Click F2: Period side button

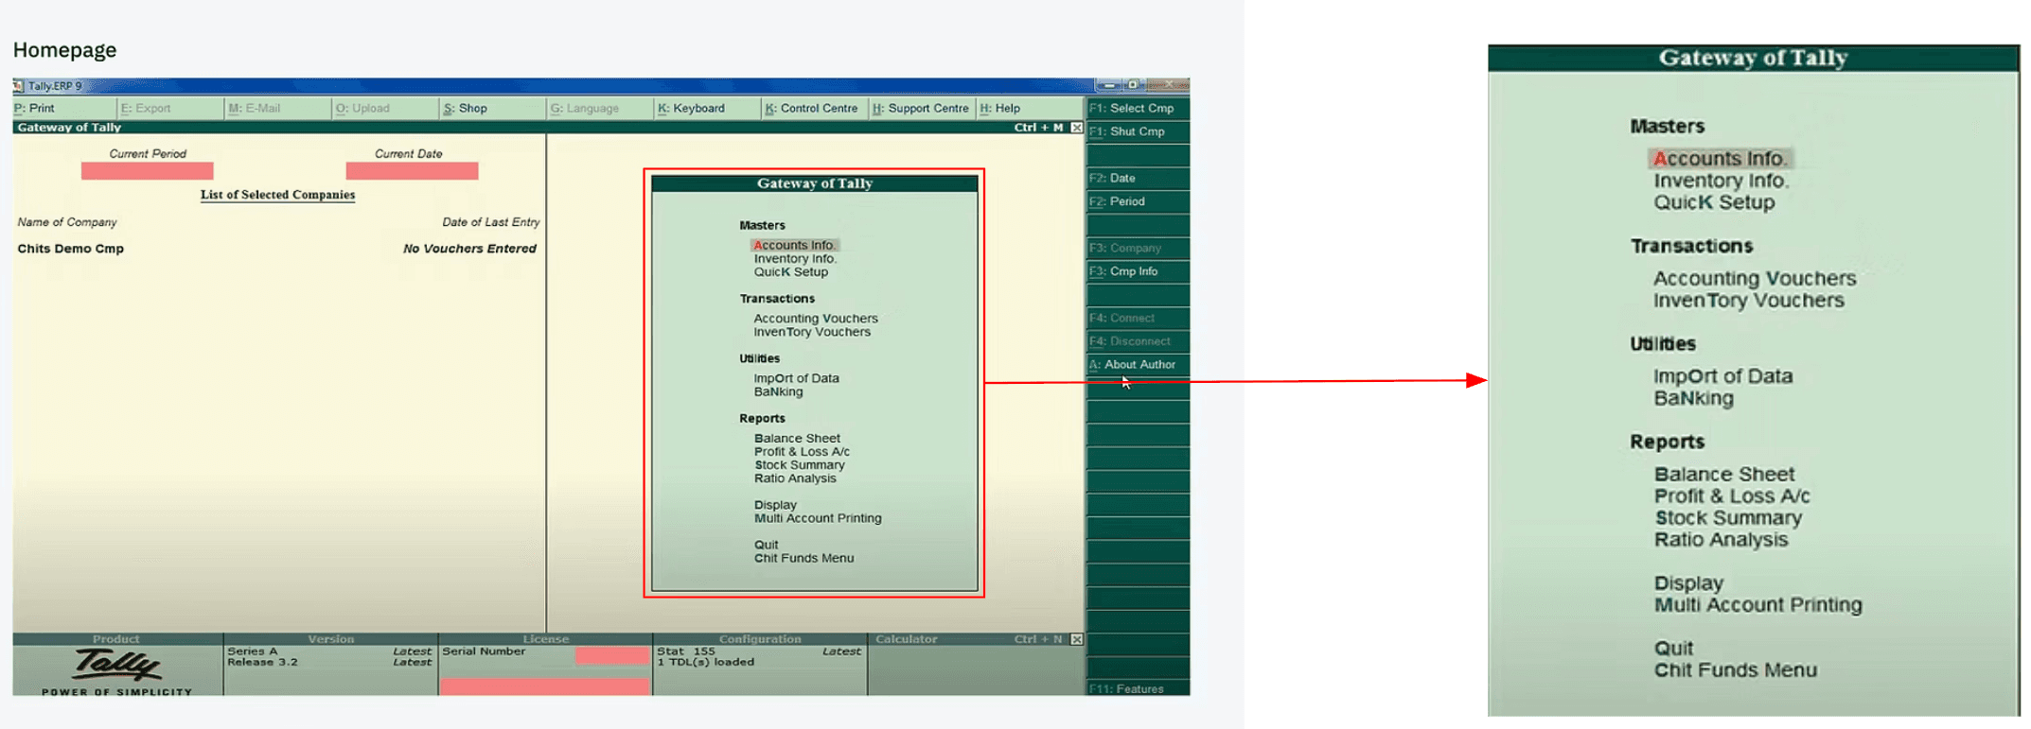(1138, 202)
